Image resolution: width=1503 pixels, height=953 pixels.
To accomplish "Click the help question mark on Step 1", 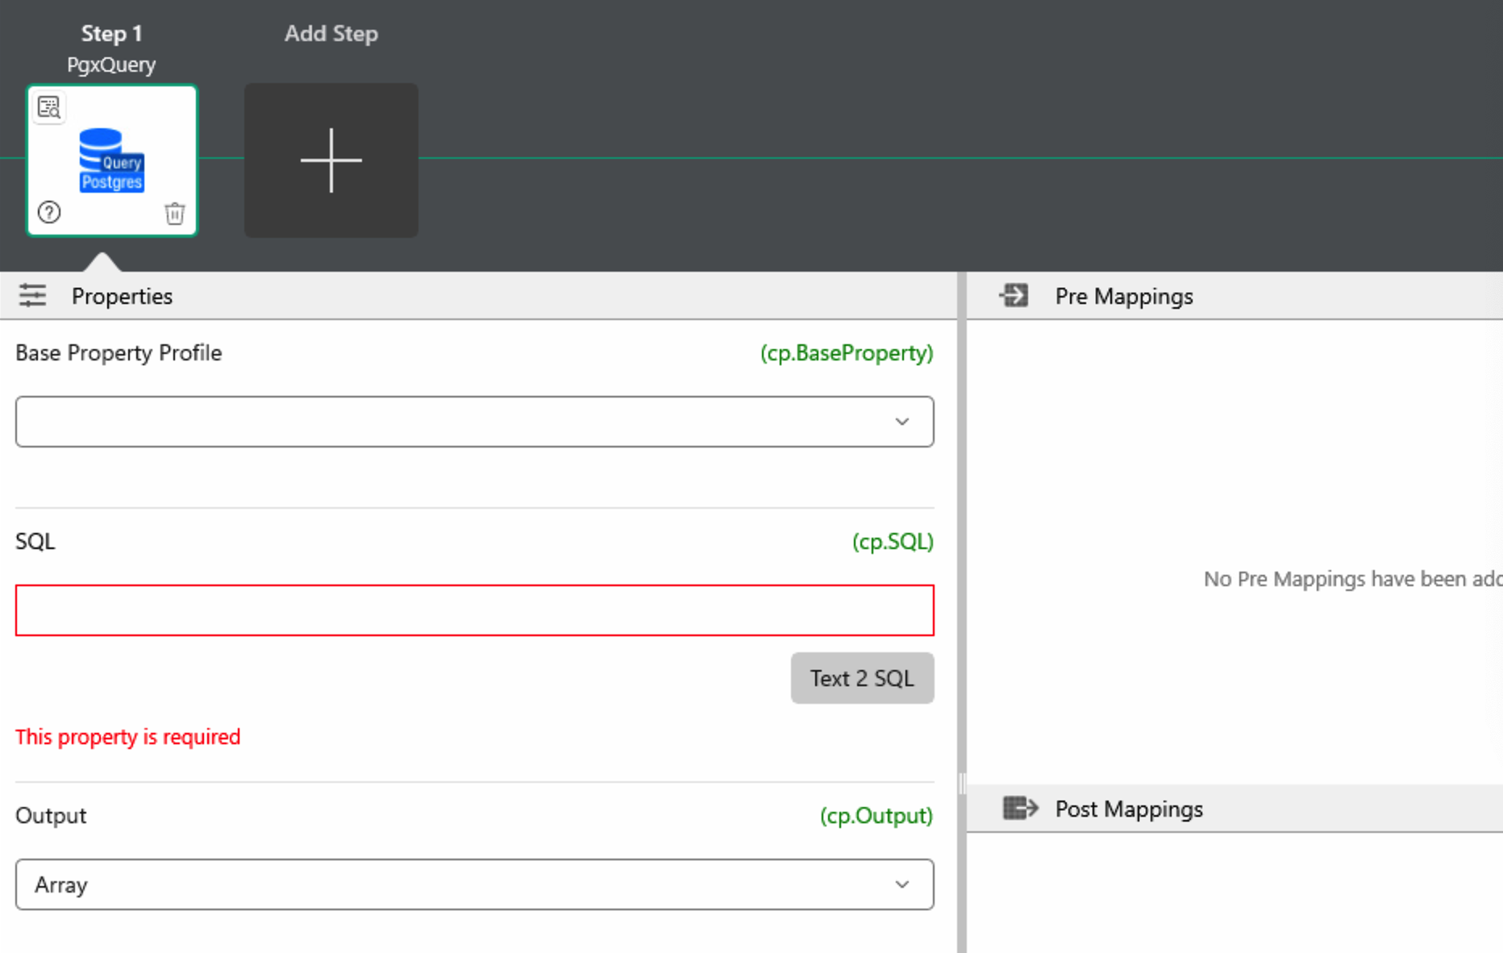I will [49, 212].
